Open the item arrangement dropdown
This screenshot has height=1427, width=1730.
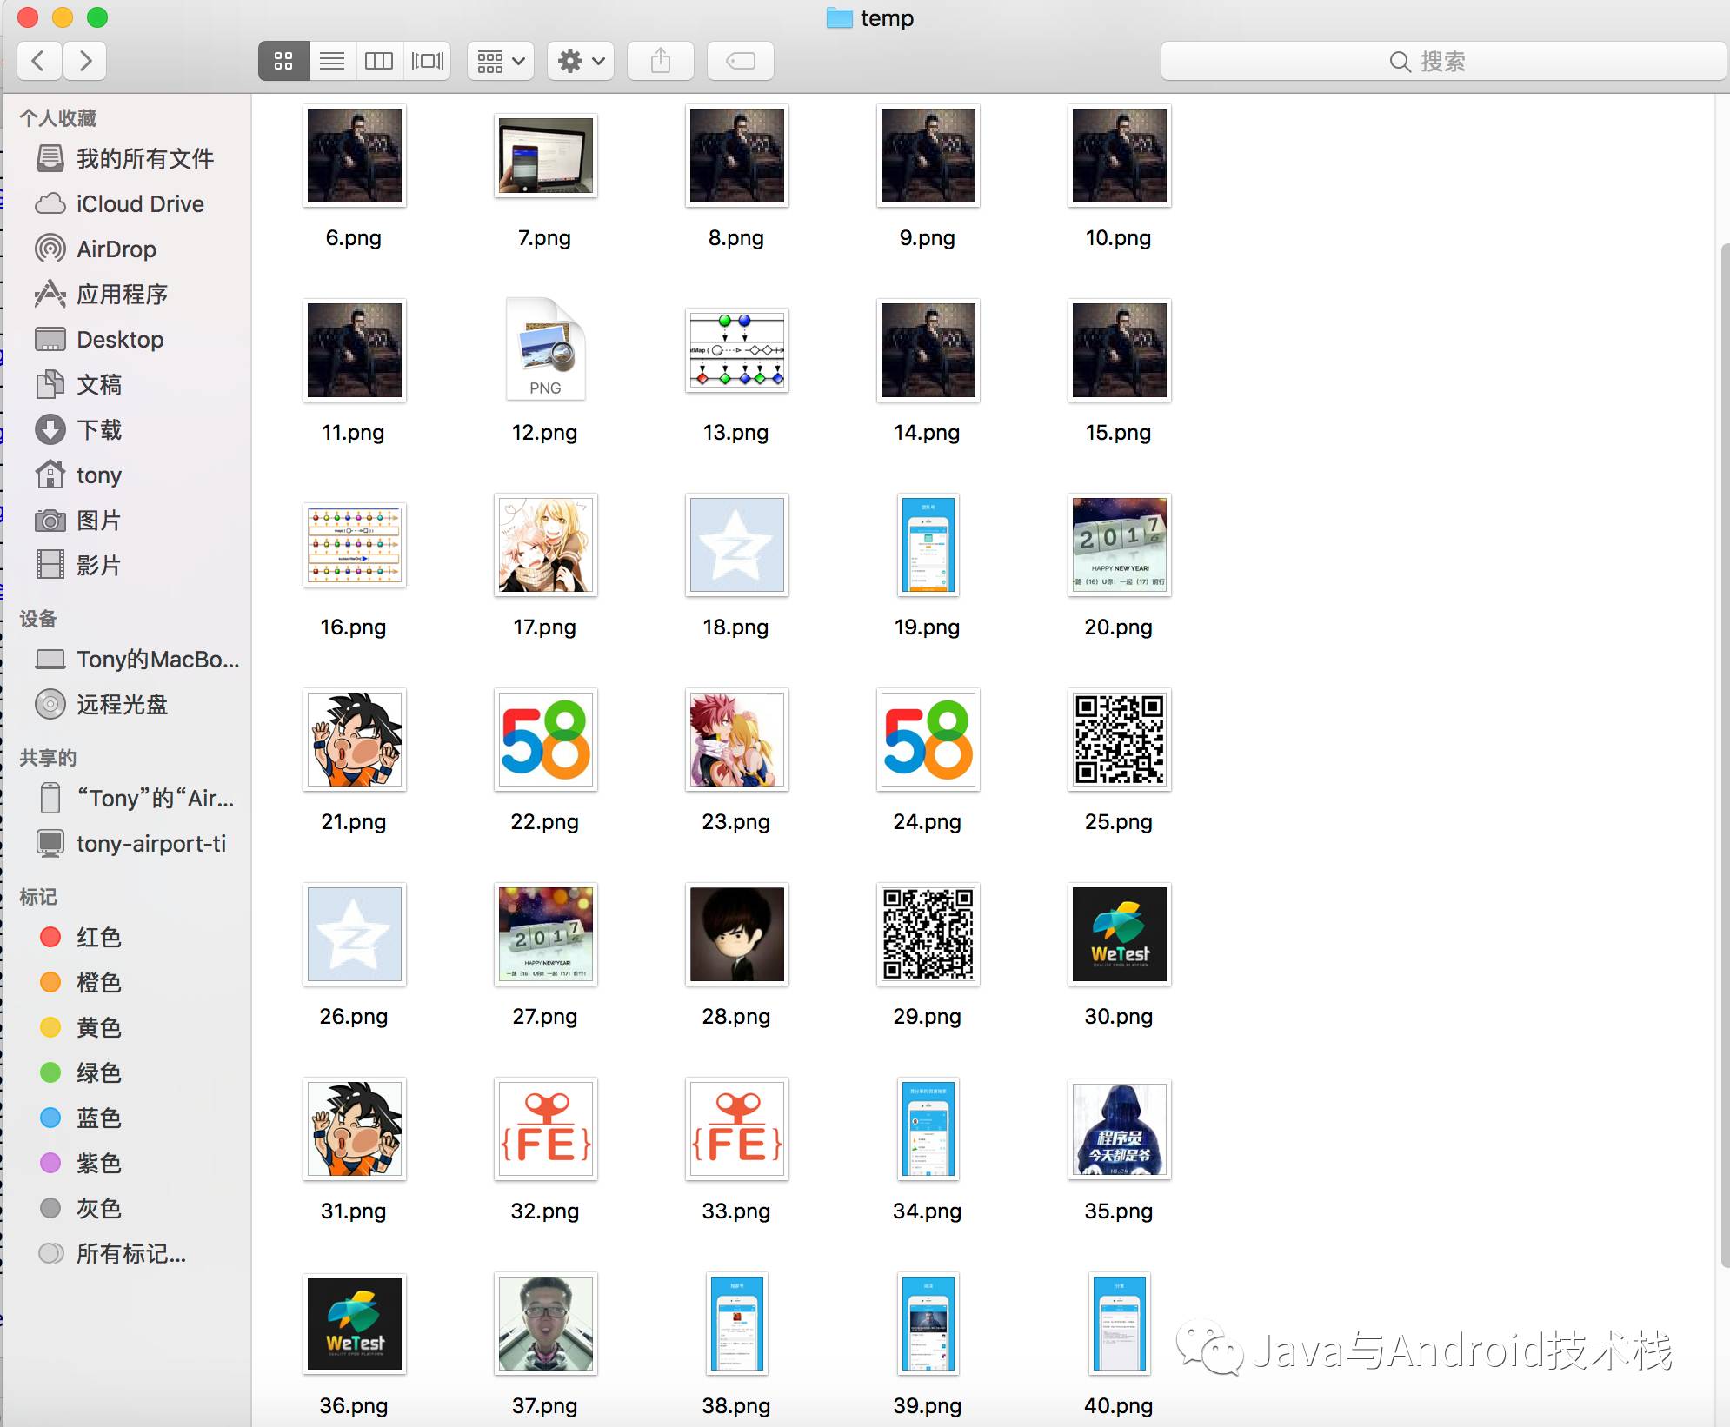tap(501, 61)
